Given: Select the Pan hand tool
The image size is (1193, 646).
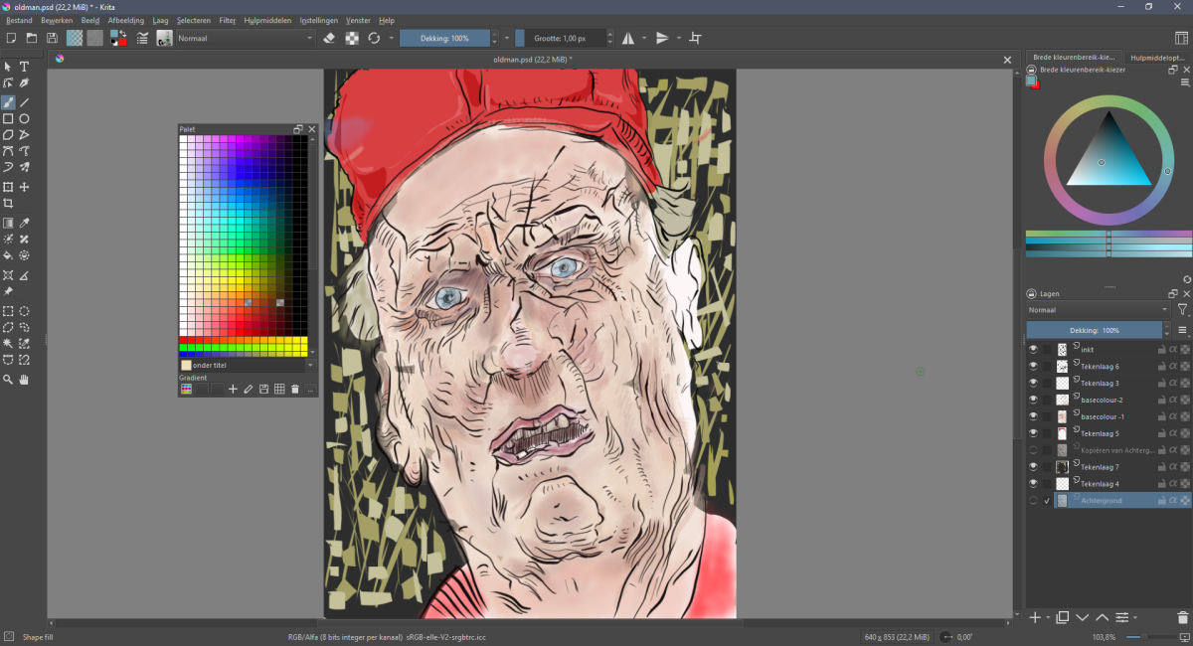Looking at the screenshot, I should [x=25, y=380].
